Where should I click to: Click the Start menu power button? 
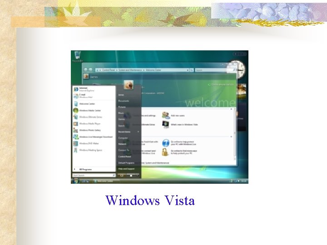coord(122,176)
